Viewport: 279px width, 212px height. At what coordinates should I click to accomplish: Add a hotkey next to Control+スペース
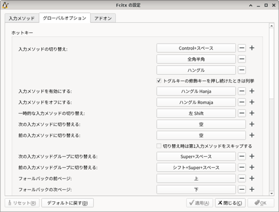252,48
